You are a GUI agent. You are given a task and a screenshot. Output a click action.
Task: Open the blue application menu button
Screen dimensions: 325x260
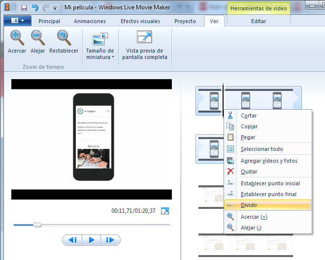(x=17, y=21)
